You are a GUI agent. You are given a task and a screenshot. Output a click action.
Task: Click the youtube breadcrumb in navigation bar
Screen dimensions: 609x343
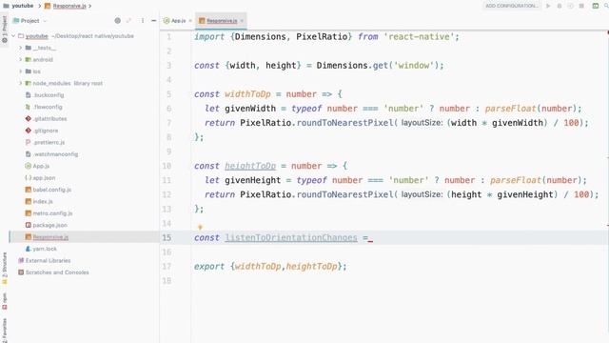(23, 6)
